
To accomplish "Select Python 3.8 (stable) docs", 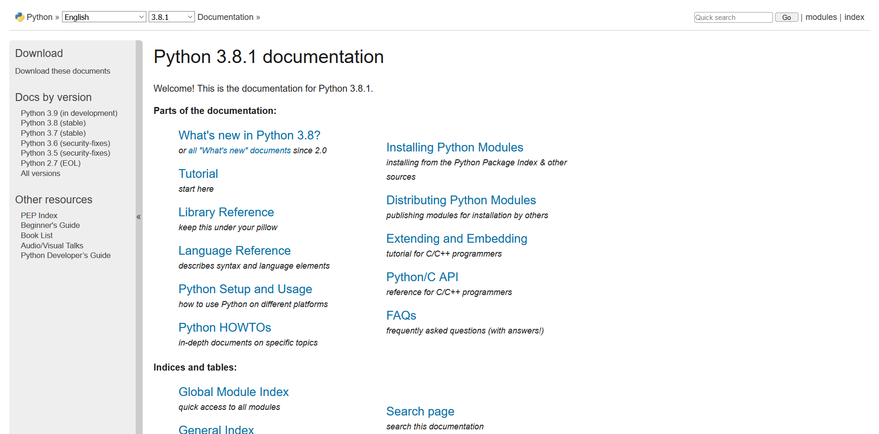I will click(x=53, y=123).
